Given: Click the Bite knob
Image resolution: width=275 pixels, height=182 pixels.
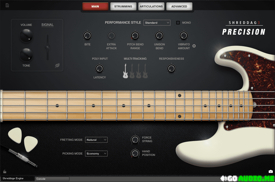Looking at the screenshot, I should (x=87, y=36).
